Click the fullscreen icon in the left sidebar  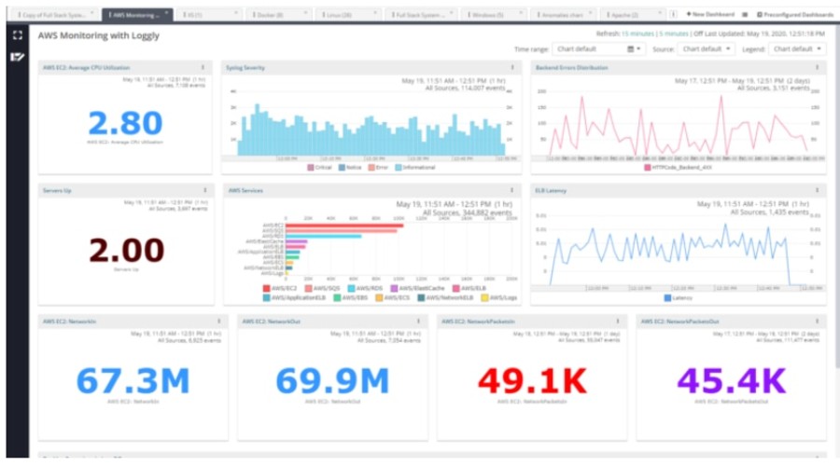18,35
